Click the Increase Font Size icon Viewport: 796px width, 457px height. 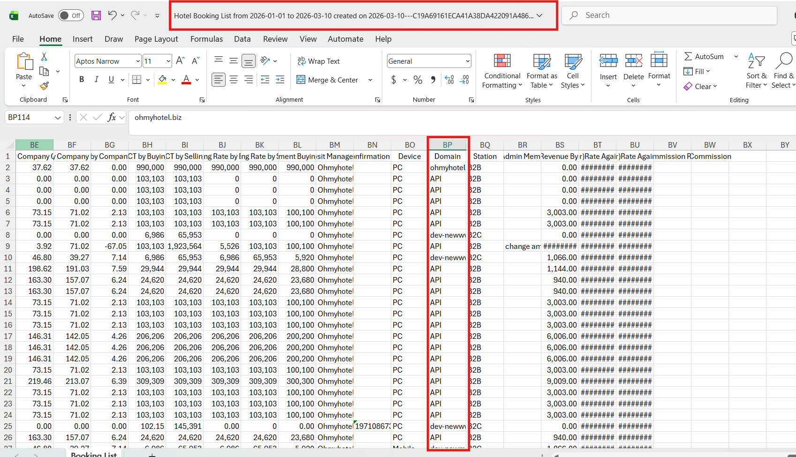click(x=180, y=61)
